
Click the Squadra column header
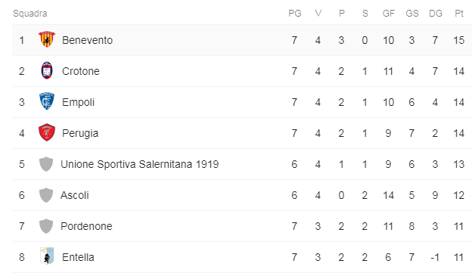click(x=30, y=14)
